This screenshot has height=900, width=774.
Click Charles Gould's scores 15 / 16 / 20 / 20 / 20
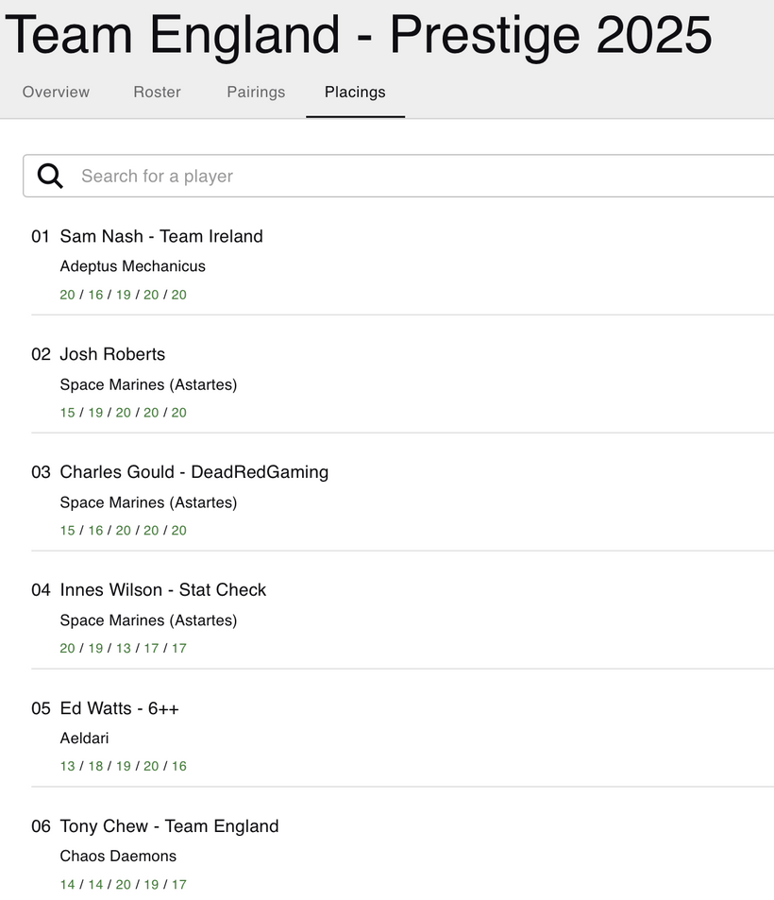[x=124, y=531]
